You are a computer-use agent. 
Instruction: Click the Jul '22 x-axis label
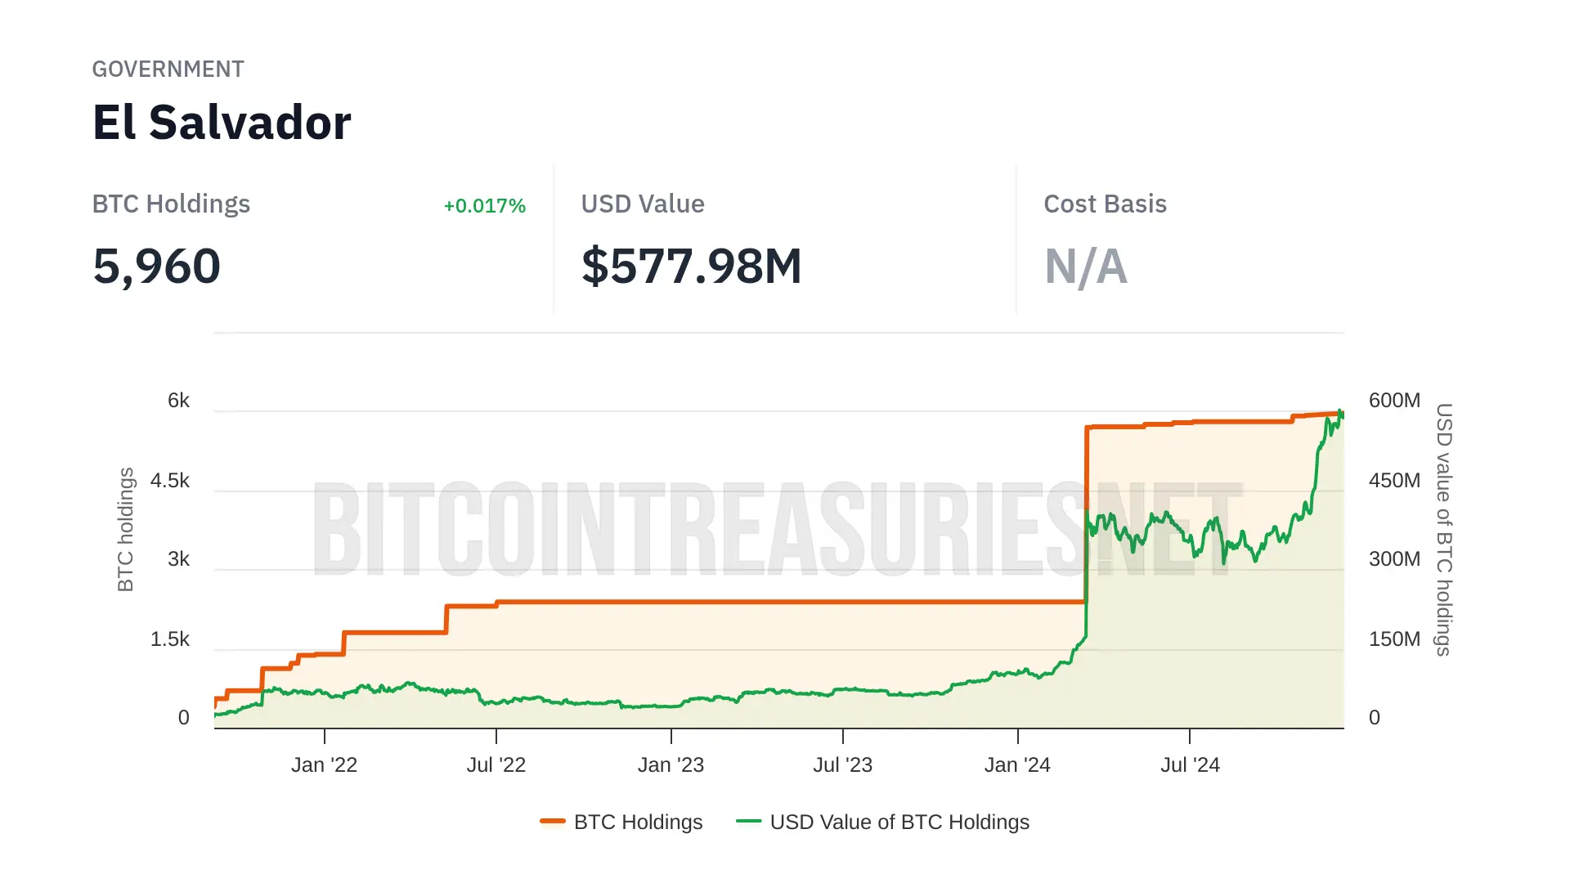point(496,764)
